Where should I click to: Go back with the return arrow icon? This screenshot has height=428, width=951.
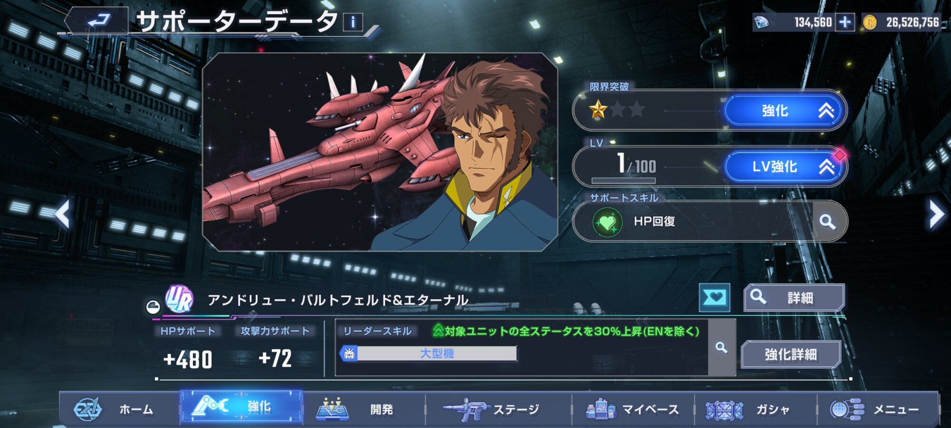tap(97, 20)
